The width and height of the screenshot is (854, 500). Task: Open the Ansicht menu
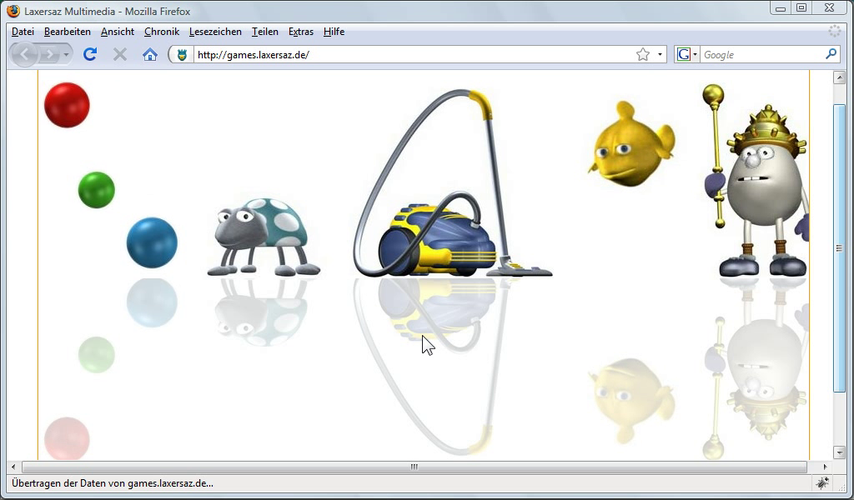118,32
